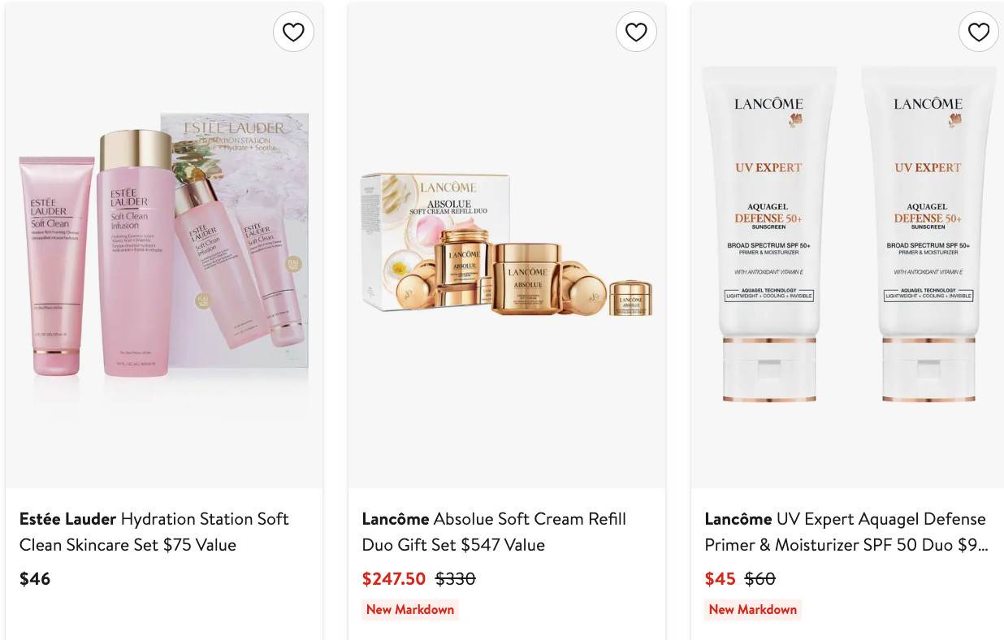1004x640 pixels.
Task: Click heart icon on Lancôme Absolue gift set
Action: (x=636, y=32)
